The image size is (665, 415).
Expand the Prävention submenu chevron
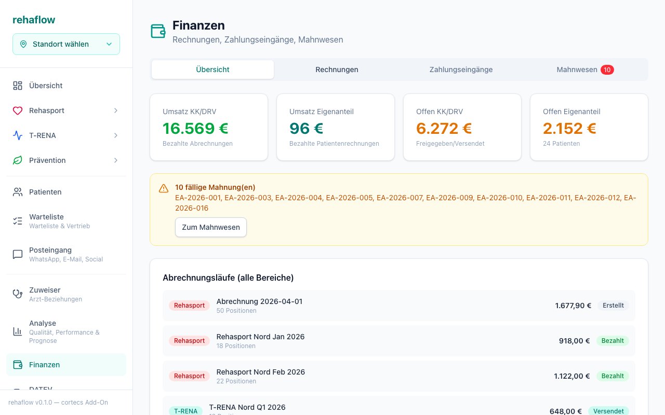[115, 160]
